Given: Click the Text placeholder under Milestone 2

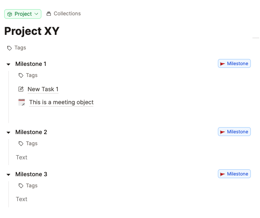Looking at the screenshot, I should 21,157.
